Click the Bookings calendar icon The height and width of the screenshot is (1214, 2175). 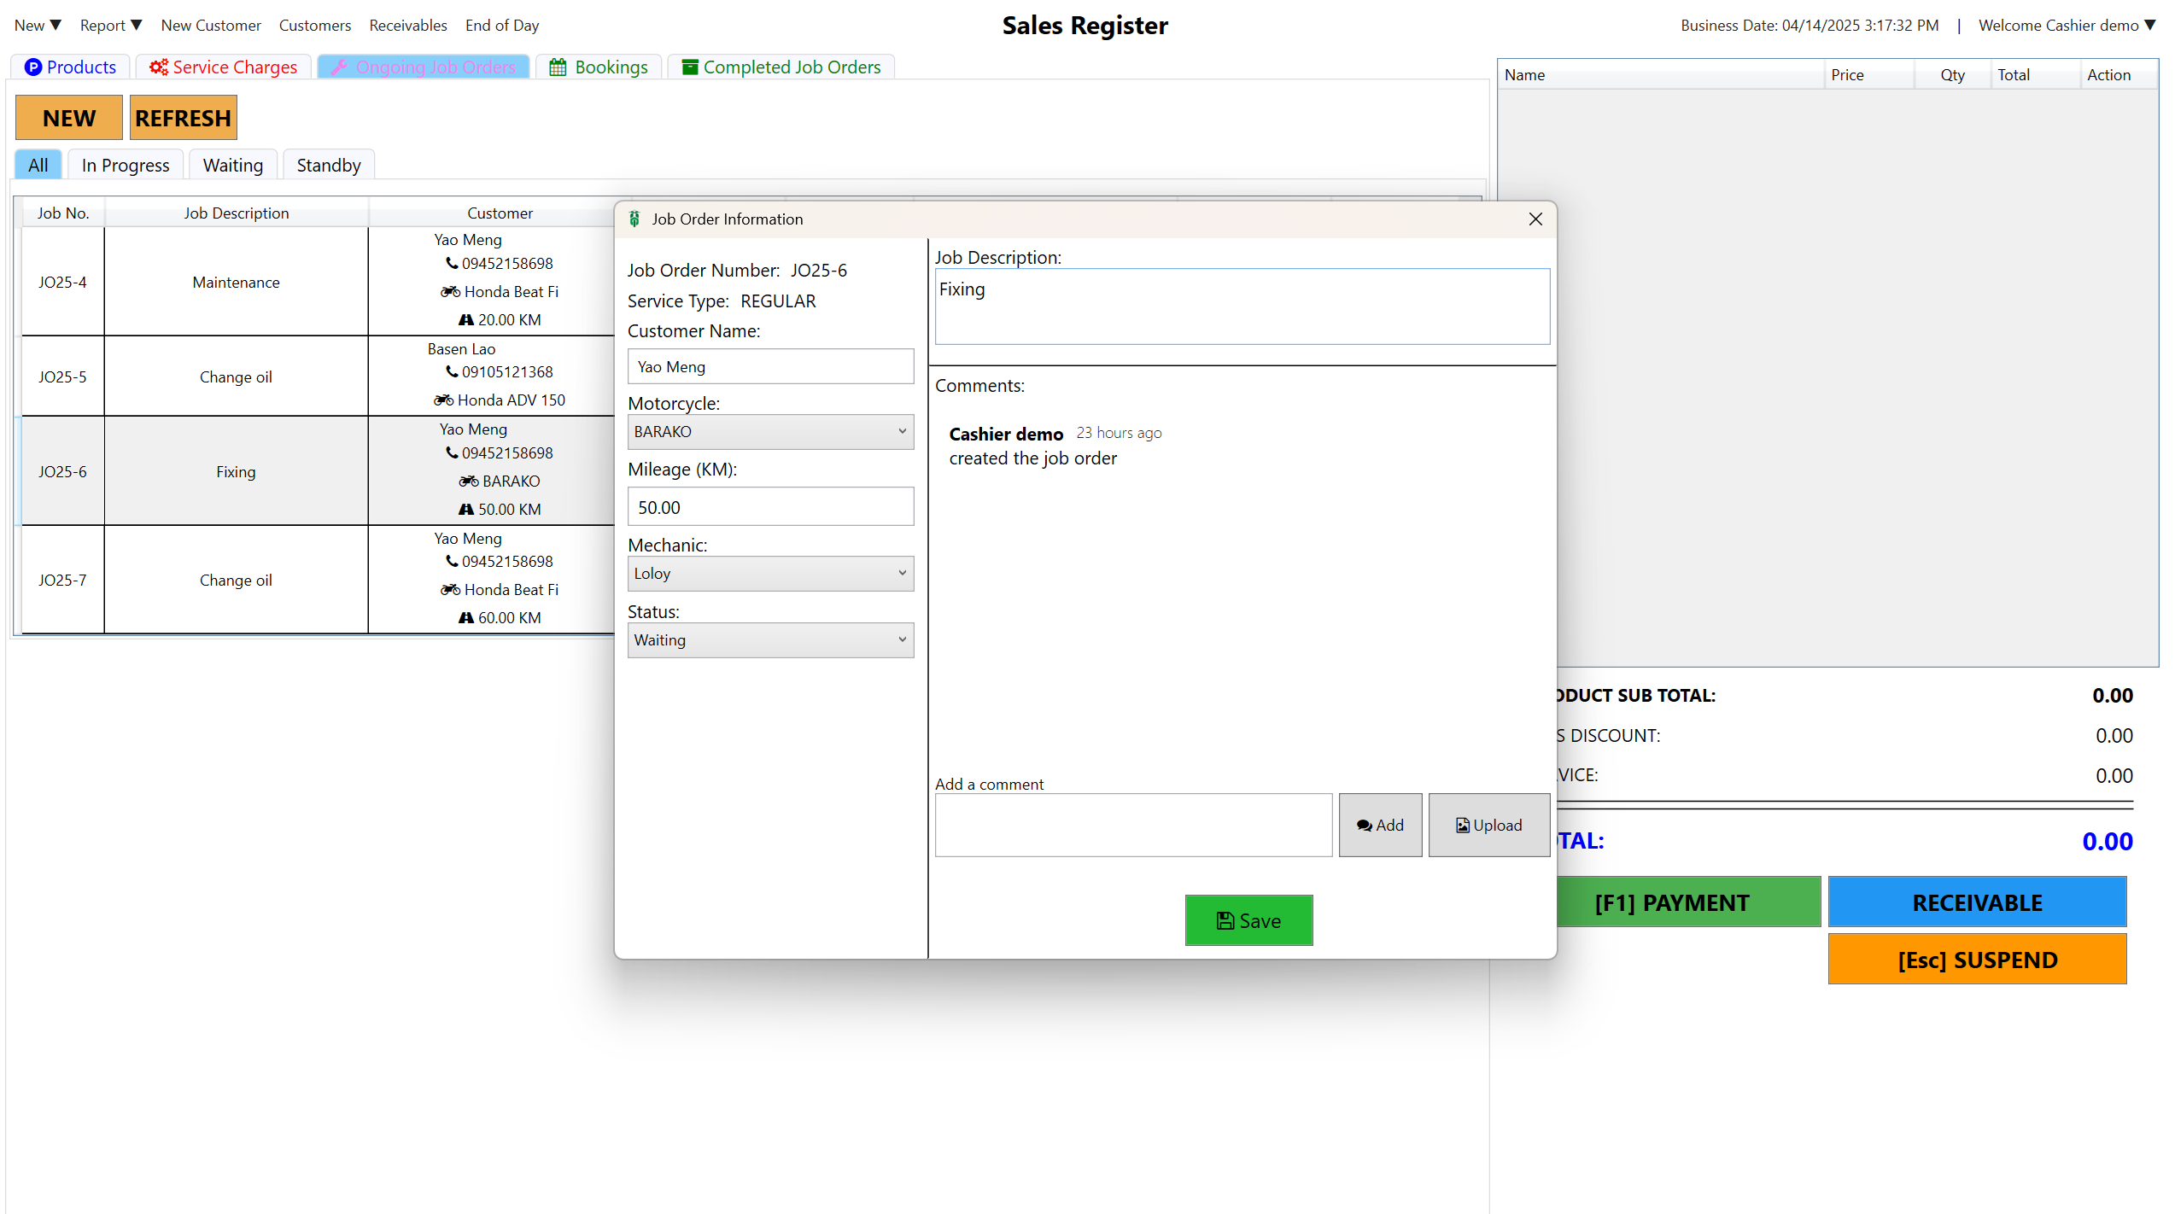coord(558,67)
